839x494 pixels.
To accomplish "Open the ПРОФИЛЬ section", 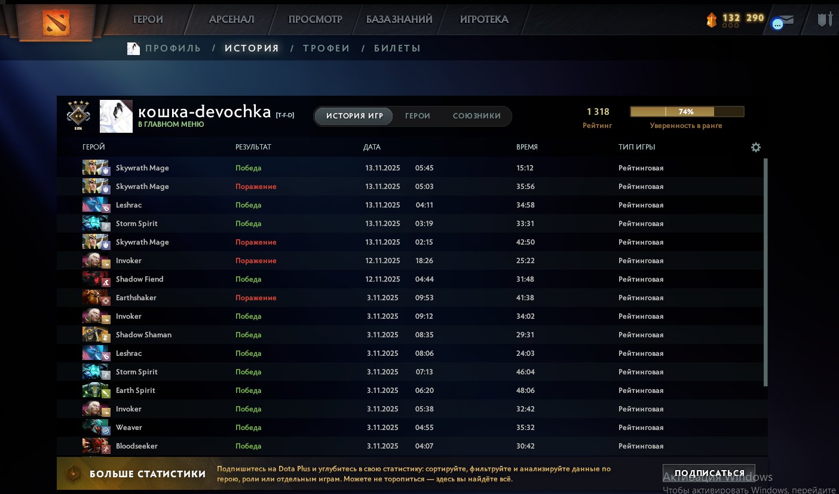I will 172,48.
